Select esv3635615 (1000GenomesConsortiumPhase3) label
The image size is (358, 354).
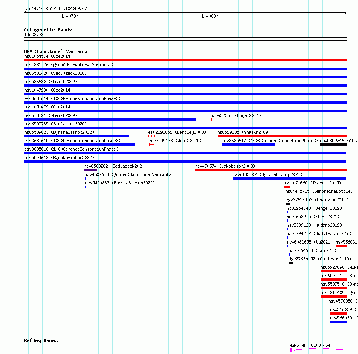click(72, 141)
